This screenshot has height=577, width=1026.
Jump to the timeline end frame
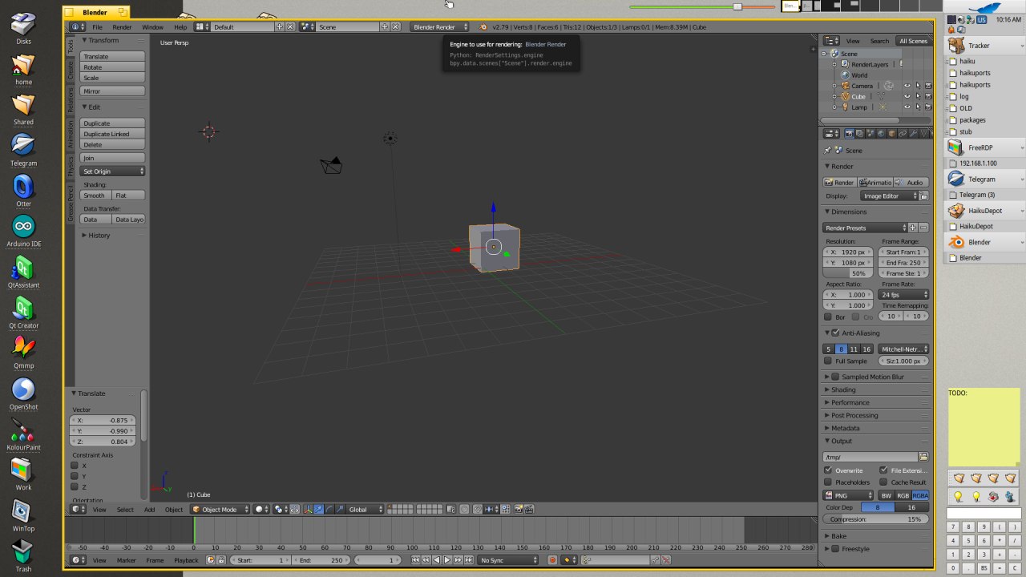pyautogui.click(x=469, y=560)
